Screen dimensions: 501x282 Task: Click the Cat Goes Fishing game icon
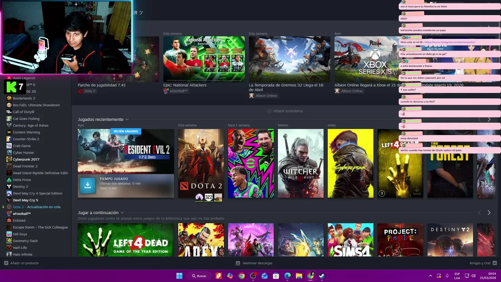click(x=9, y=119)
